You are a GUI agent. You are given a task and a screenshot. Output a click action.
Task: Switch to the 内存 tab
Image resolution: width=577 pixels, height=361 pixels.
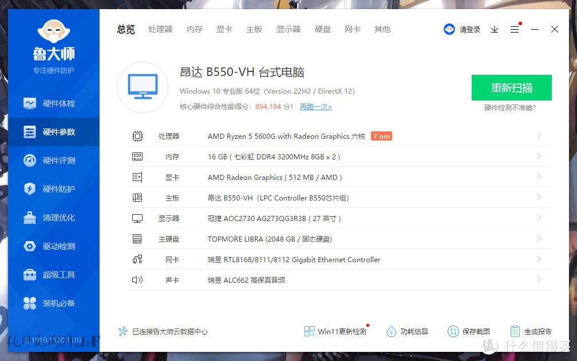[x=194, y=29]
